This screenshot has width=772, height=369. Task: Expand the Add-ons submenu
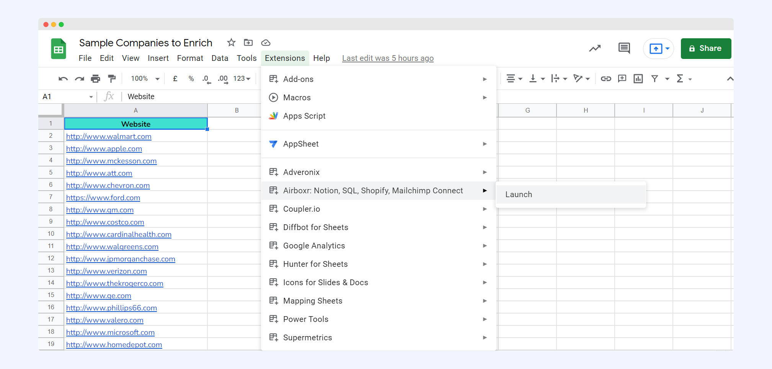click(x=379, y=79)
